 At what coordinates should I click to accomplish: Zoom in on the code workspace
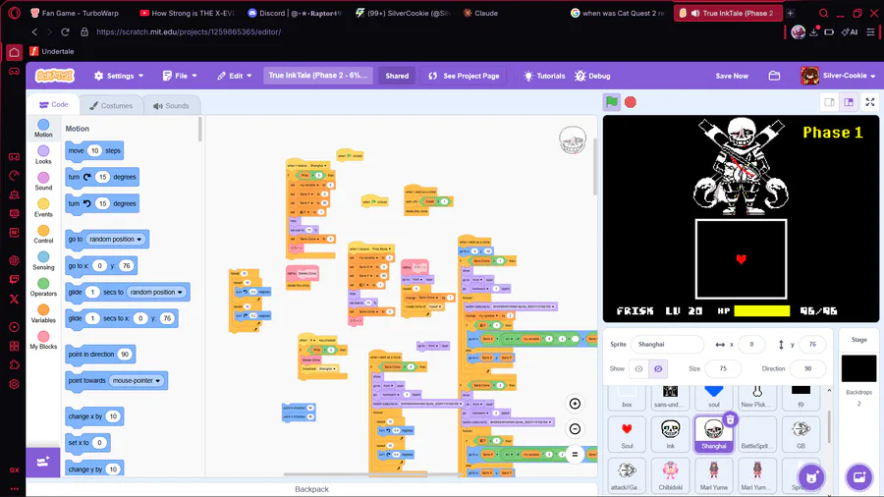tap(575, 404)
